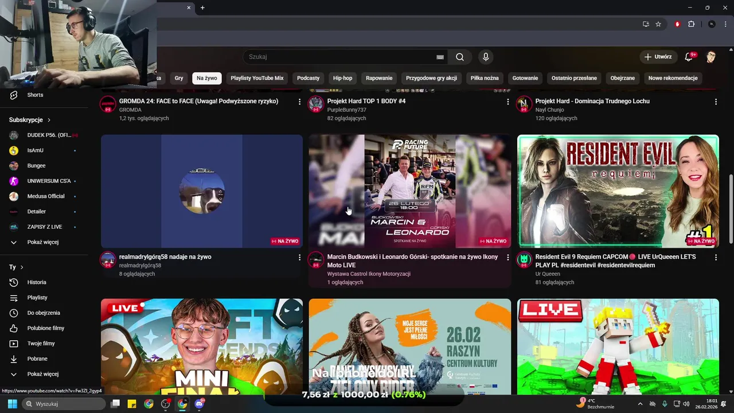Open options menu for GROMDA 24 video
The width and height of the screenshot is (734, 413).
coord(299,102)
